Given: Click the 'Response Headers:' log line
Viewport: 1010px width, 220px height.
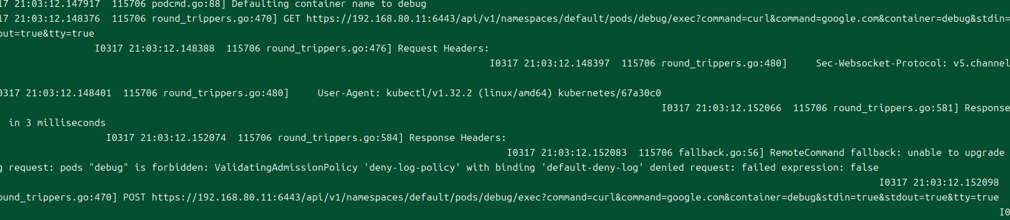Looking at the screenshot, I should pyautogui.click(x=458, y=138).
